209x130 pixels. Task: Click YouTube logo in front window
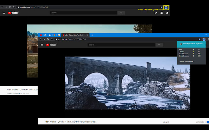pos(52,45)
